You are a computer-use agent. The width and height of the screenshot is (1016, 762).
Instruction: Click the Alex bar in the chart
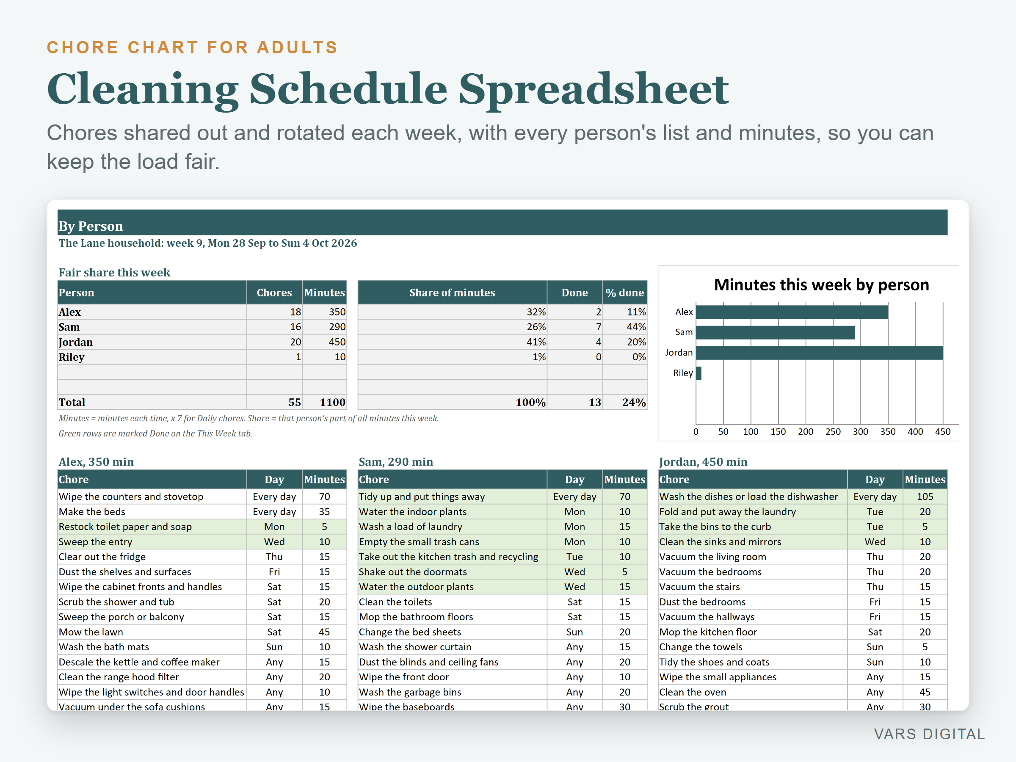point(792,312)
